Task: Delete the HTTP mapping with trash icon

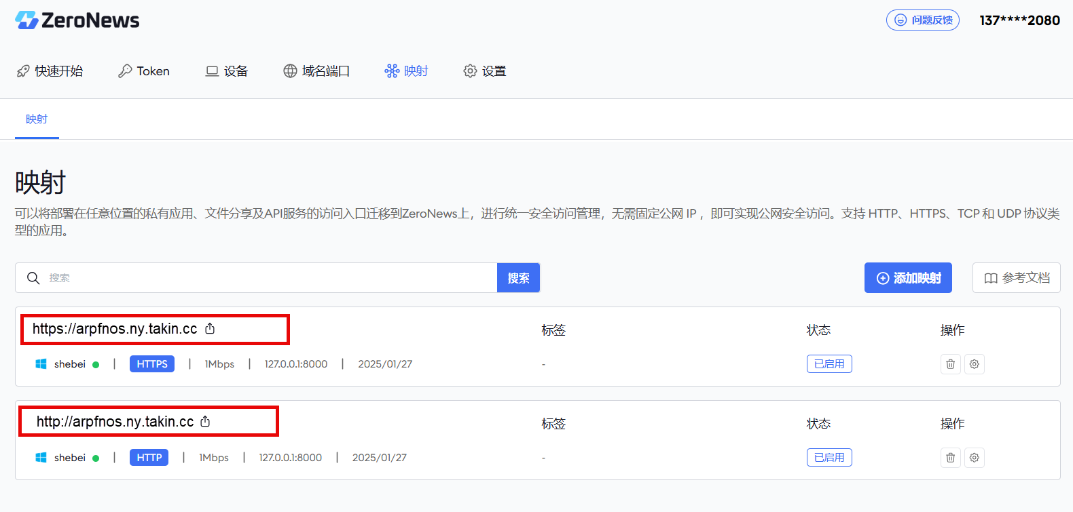Action: click(951, 458)
